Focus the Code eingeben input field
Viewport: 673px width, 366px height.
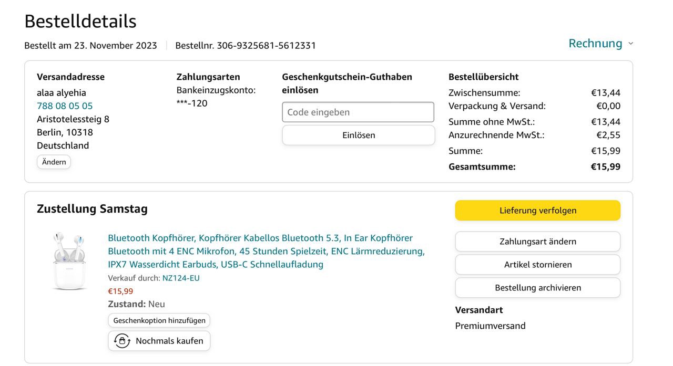pyautogui.click(x=358, y=112)
